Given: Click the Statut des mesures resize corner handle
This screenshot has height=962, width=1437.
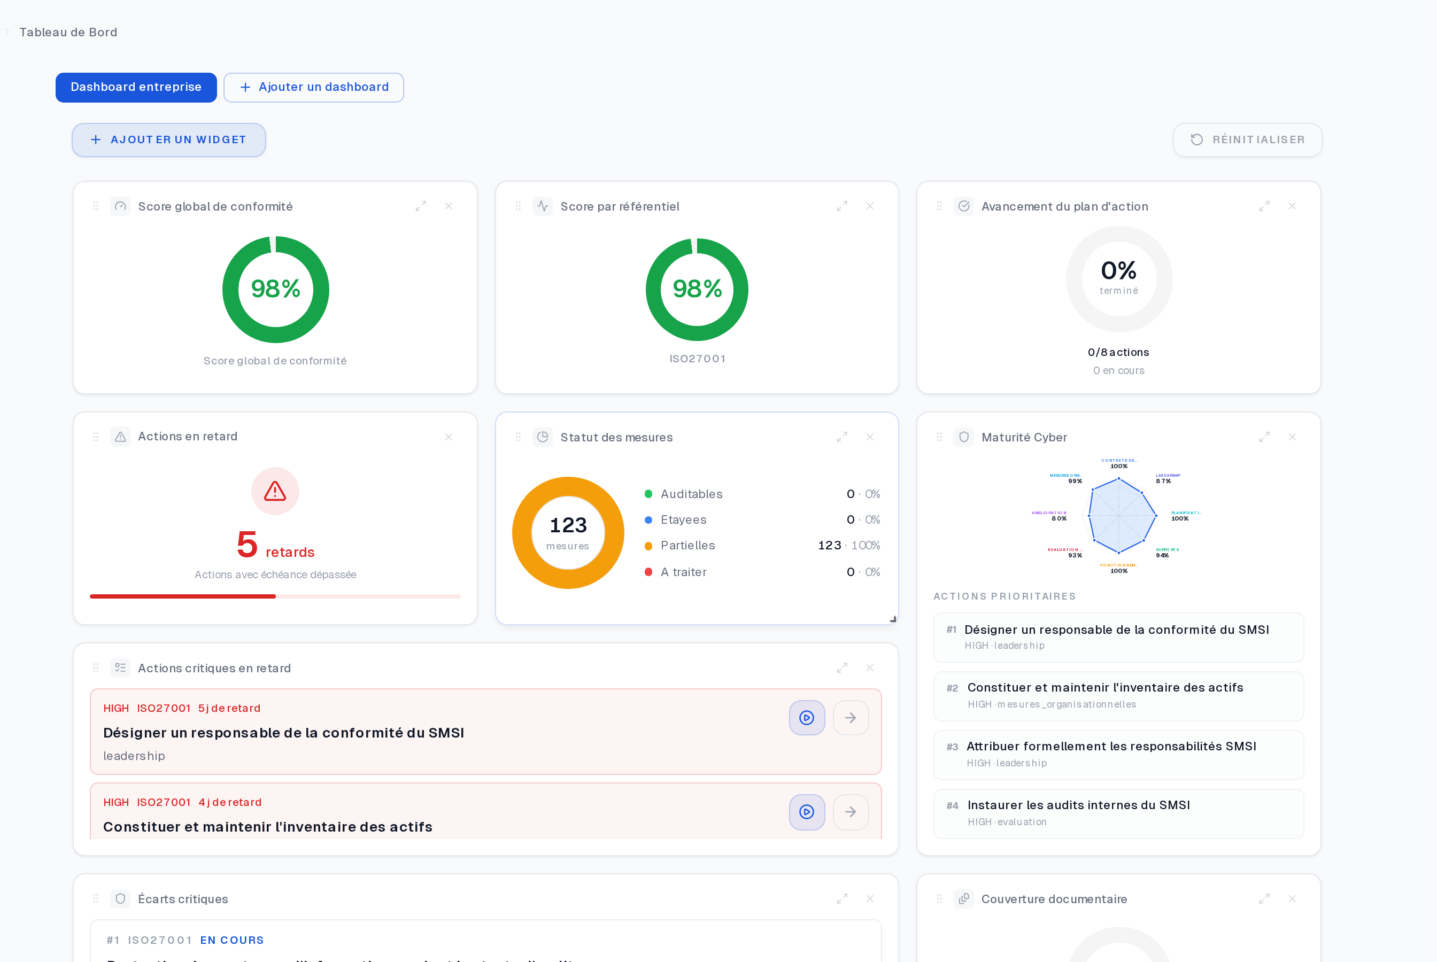Looking at the screenshot, I should [893, 619].
